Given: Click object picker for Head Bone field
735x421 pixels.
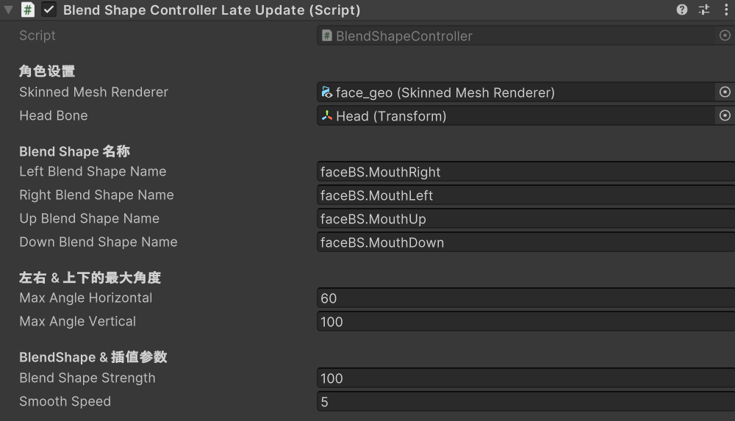Looking at the screenshot, I should click(x=725, y=115).
